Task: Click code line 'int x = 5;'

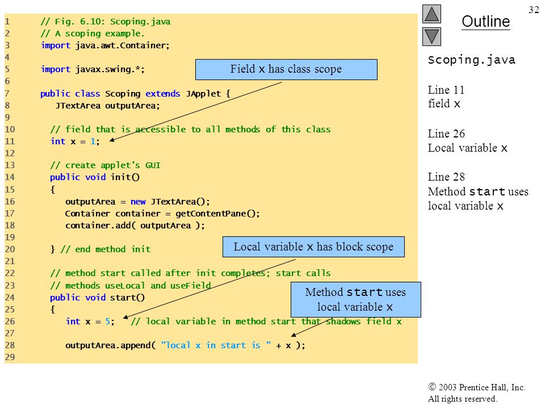Action: (90, 322)
